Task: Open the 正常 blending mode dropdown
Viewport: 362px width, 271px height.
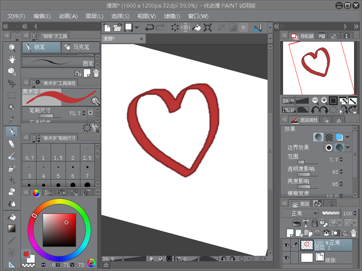Action: point(300,214)
